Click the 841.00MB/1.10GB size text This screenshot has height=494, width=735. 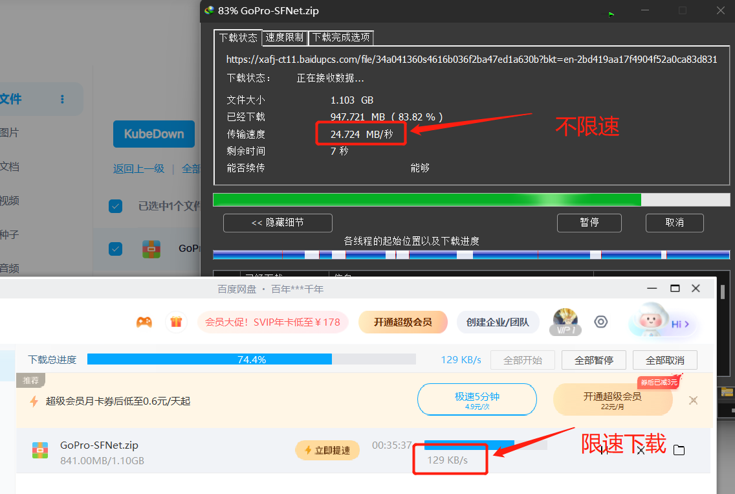(102, 461)
